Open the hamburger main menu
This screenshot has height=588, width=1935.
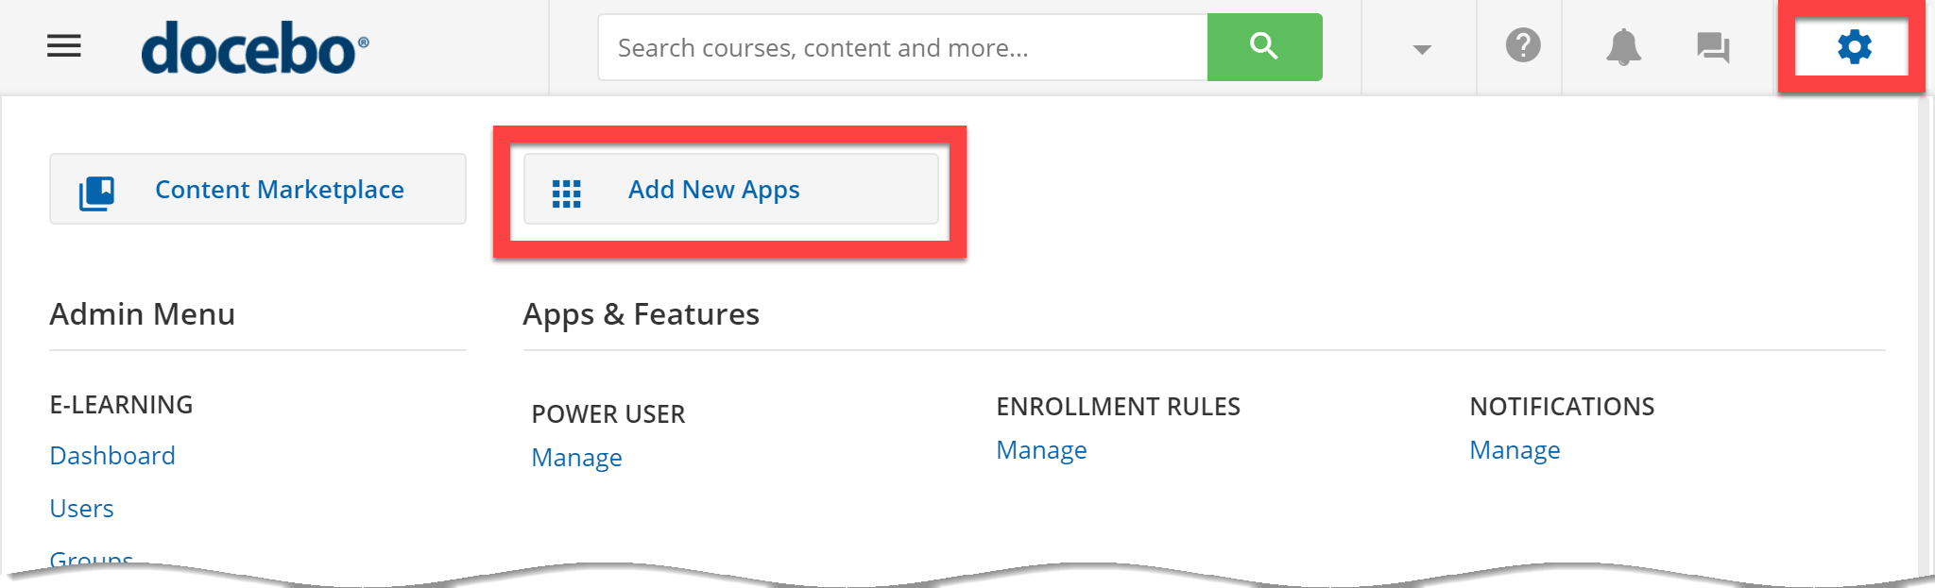pyautogui.click(x=64, y=45)
